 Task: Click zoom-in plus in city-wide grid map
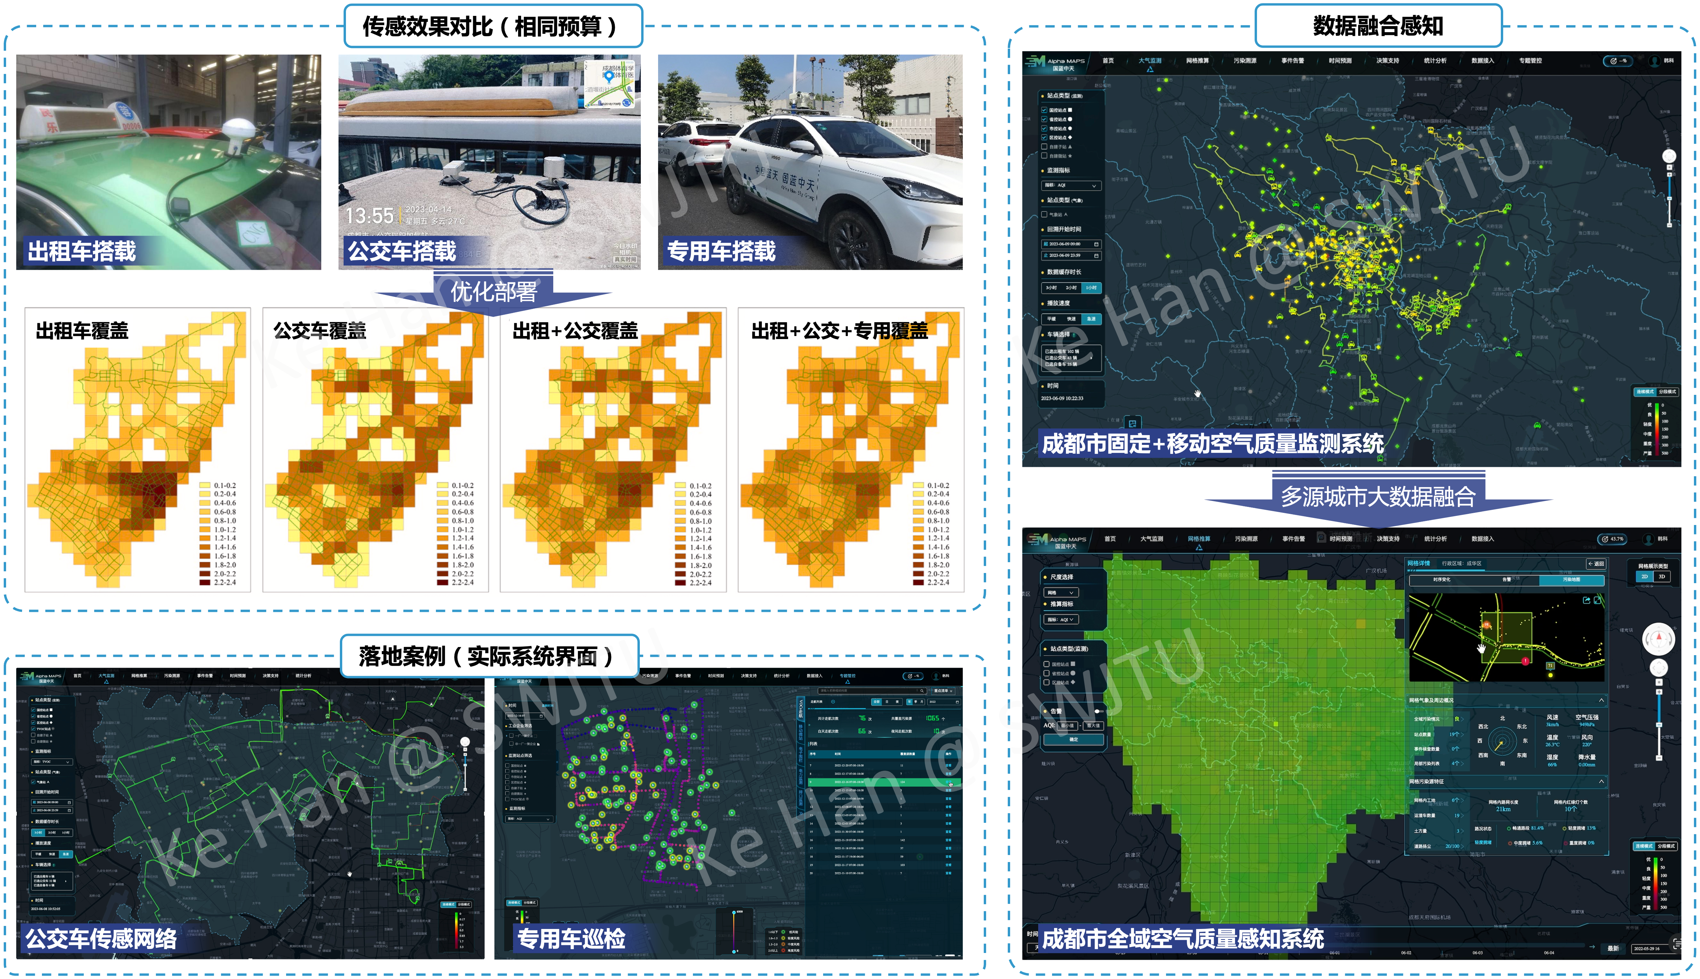1659,692
